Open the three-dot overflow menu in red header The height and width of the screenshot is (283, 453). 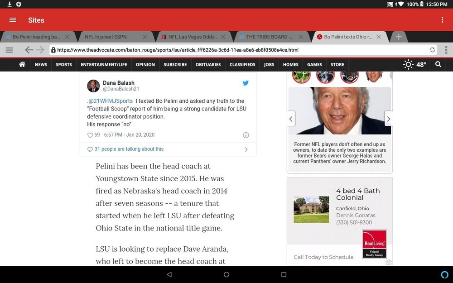point(442,19)
